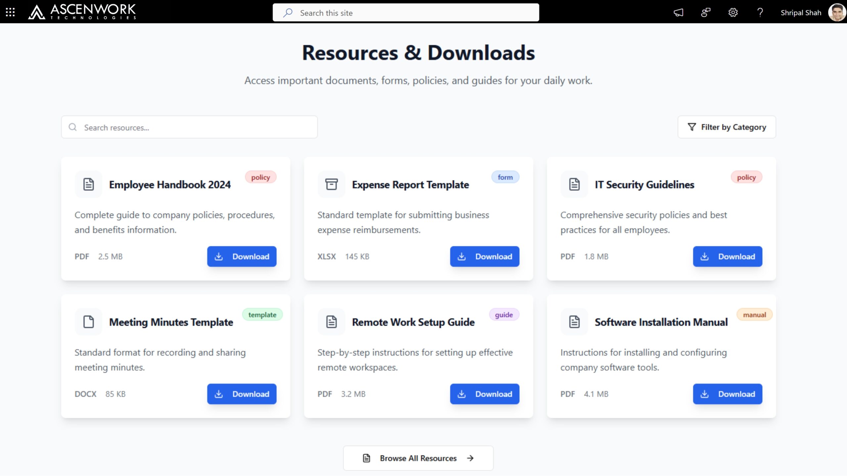Download the Expense Report Template
The width and height of the screenshot is (847, 476).
pos(484,257)
